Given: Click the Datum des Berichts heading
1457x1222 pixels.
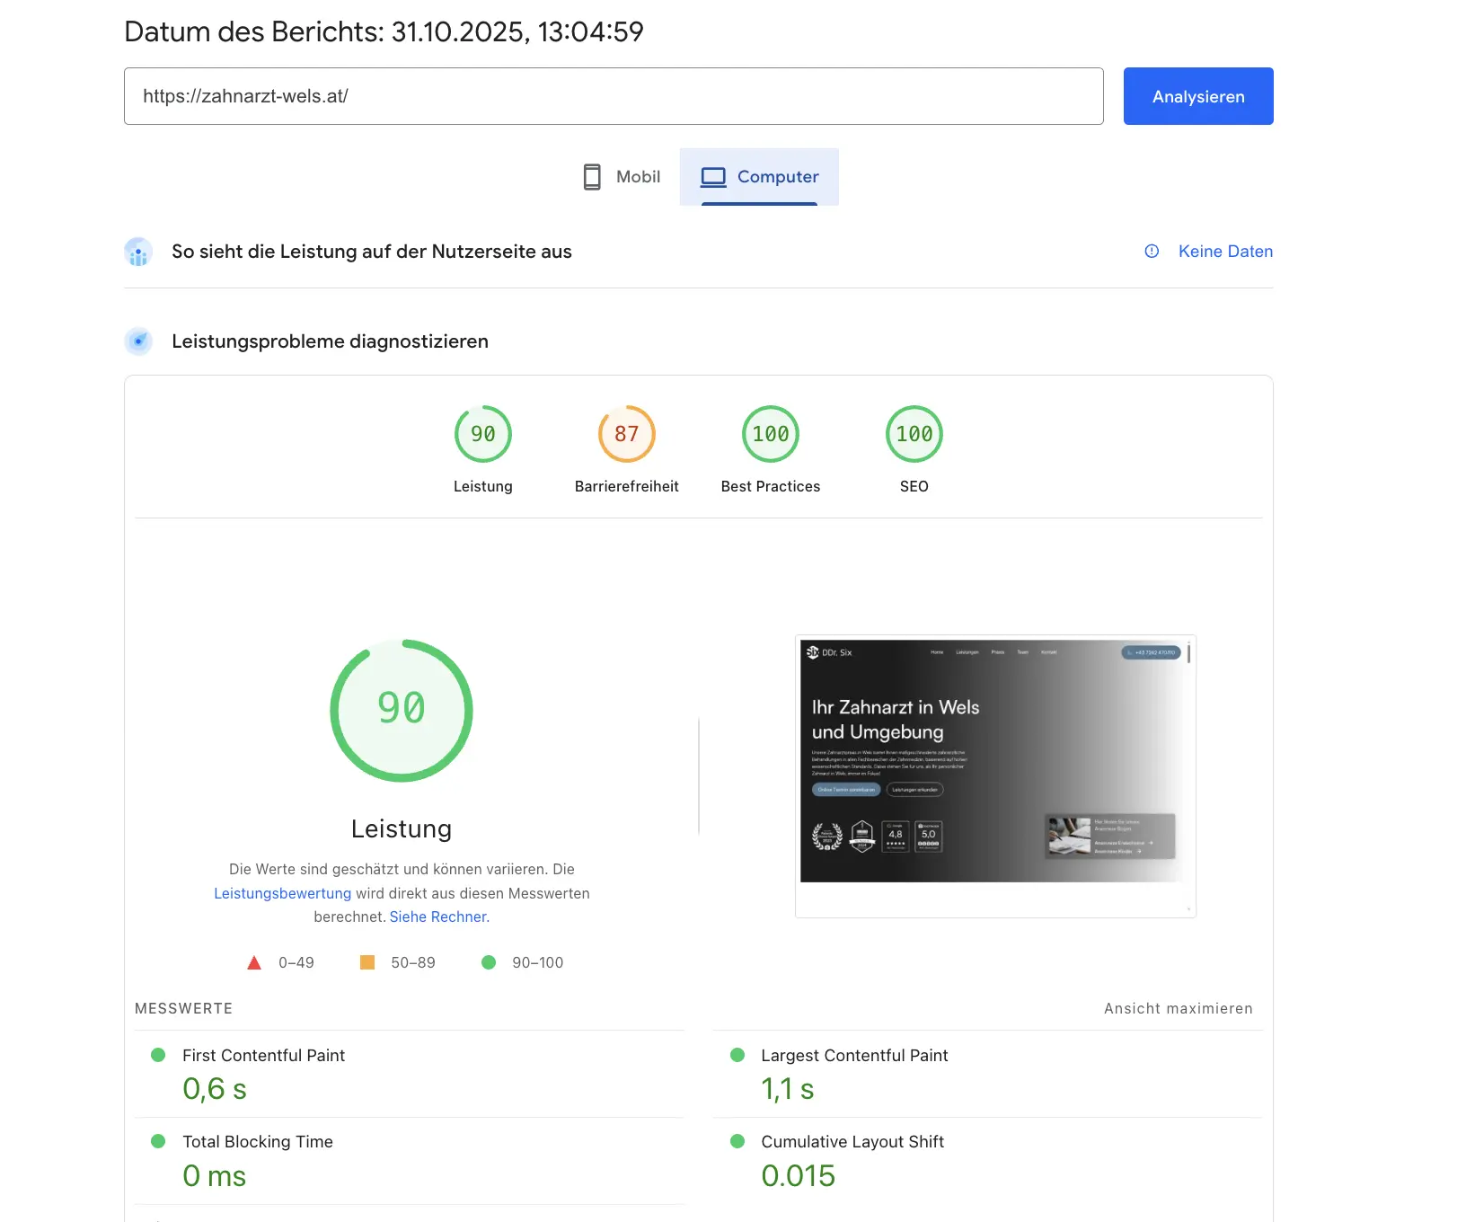Looking at the screenshot, I should pos(384,31).
